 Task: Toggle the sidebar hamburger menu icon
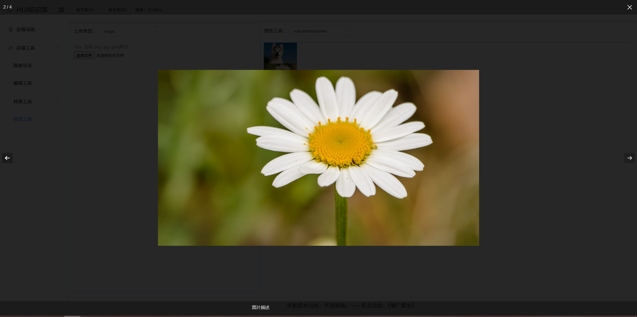click(61, 10)
